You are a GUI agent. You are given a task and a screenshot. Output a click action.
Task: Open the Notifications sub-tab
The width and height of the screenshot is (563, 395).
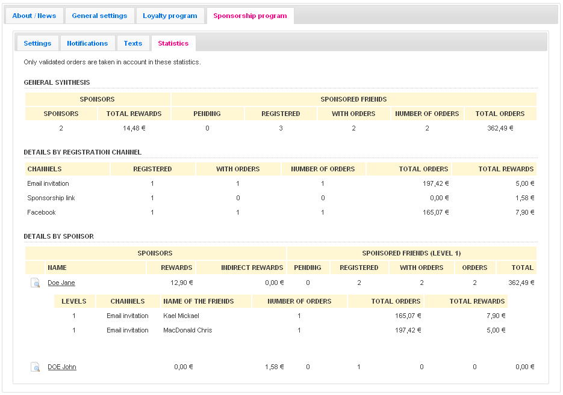click(87, 43)
